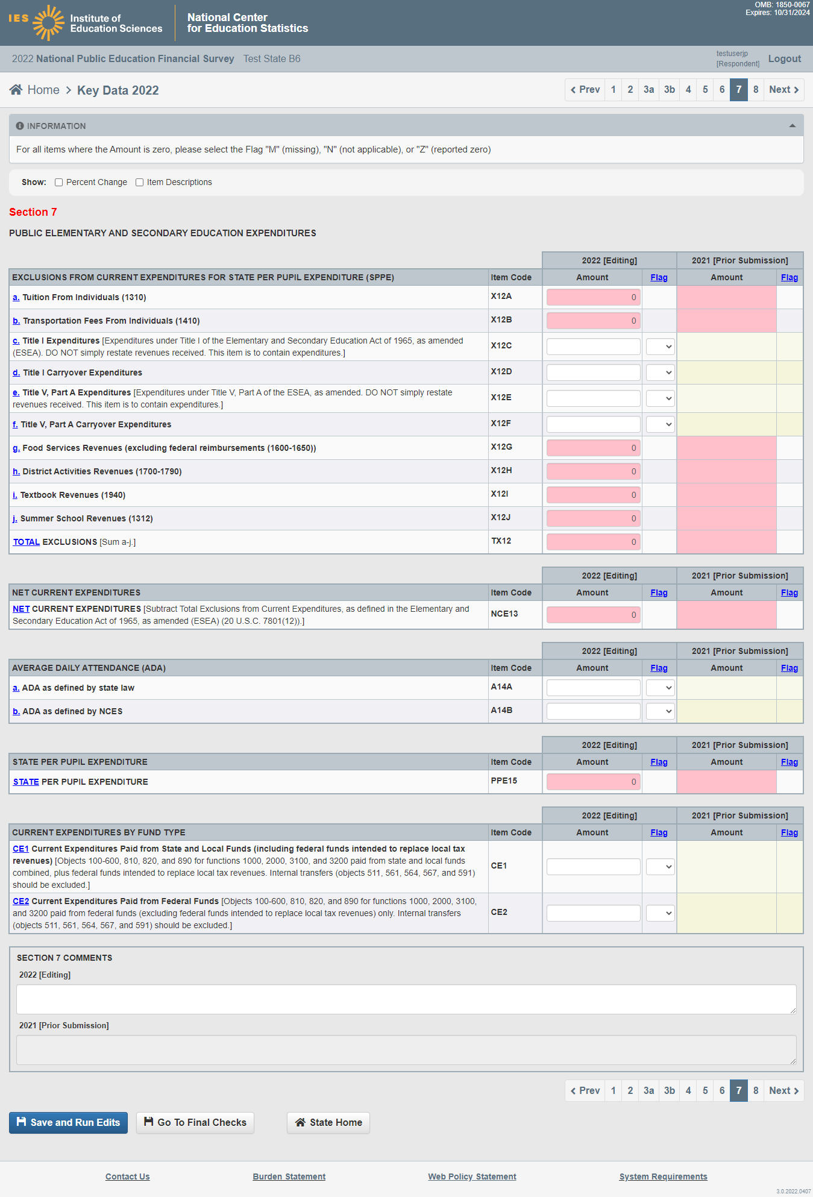Click the STATE per pupil expenditure link
Image resolution: width=813 pixels, height=1197 pixels.
tap(26, 782)
